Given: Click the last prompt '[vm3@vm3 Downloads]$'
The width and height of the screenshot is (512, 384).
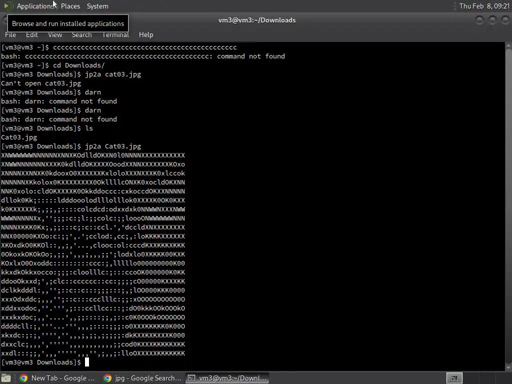Looking at the screenshot, I should click(x=41, y=362).
